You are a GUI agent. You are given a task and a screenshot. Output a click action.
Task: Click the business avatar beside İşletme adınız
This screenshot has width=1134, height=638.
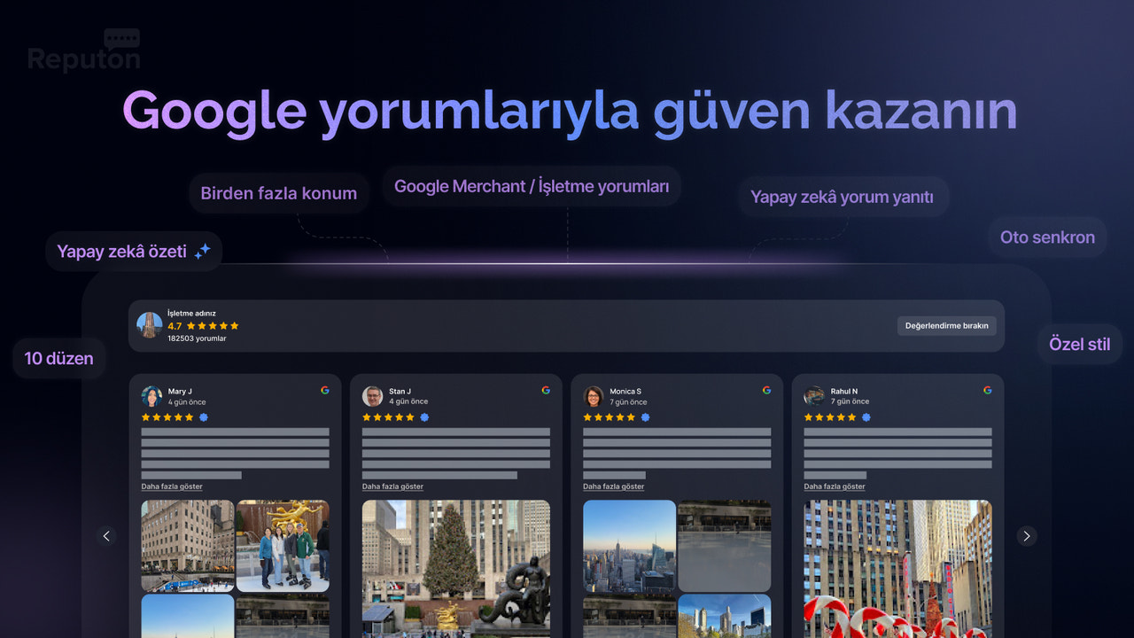point(149,325)
